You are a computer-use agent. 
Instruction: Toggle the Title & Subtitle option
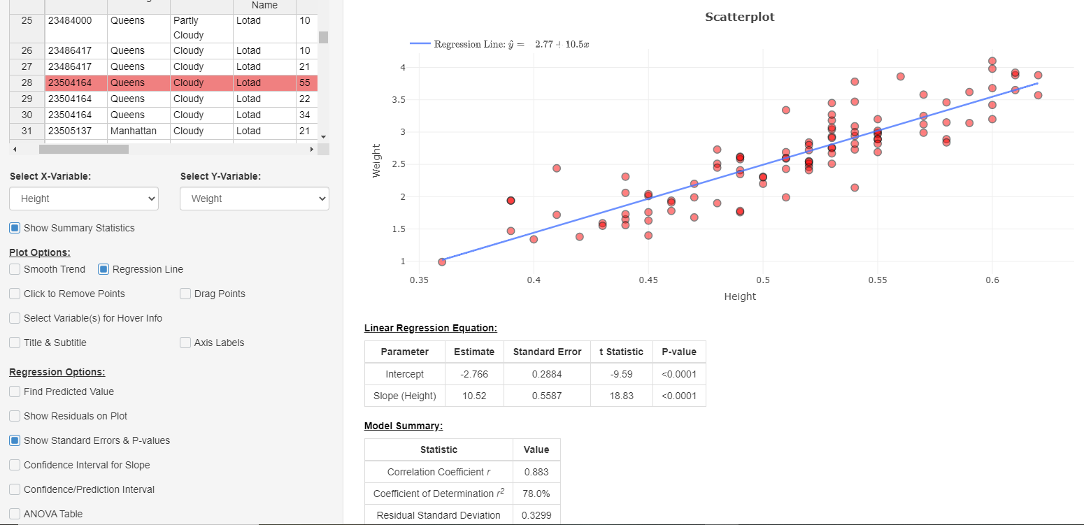(x=14, y=343)
